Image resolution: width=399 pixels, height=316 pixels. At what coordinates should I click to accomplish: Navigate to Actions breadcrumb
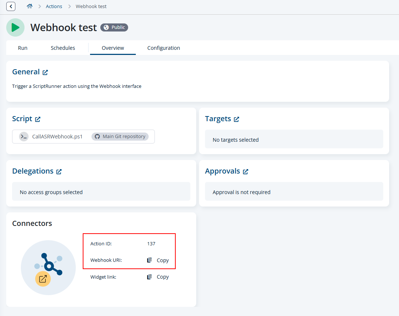54,6
